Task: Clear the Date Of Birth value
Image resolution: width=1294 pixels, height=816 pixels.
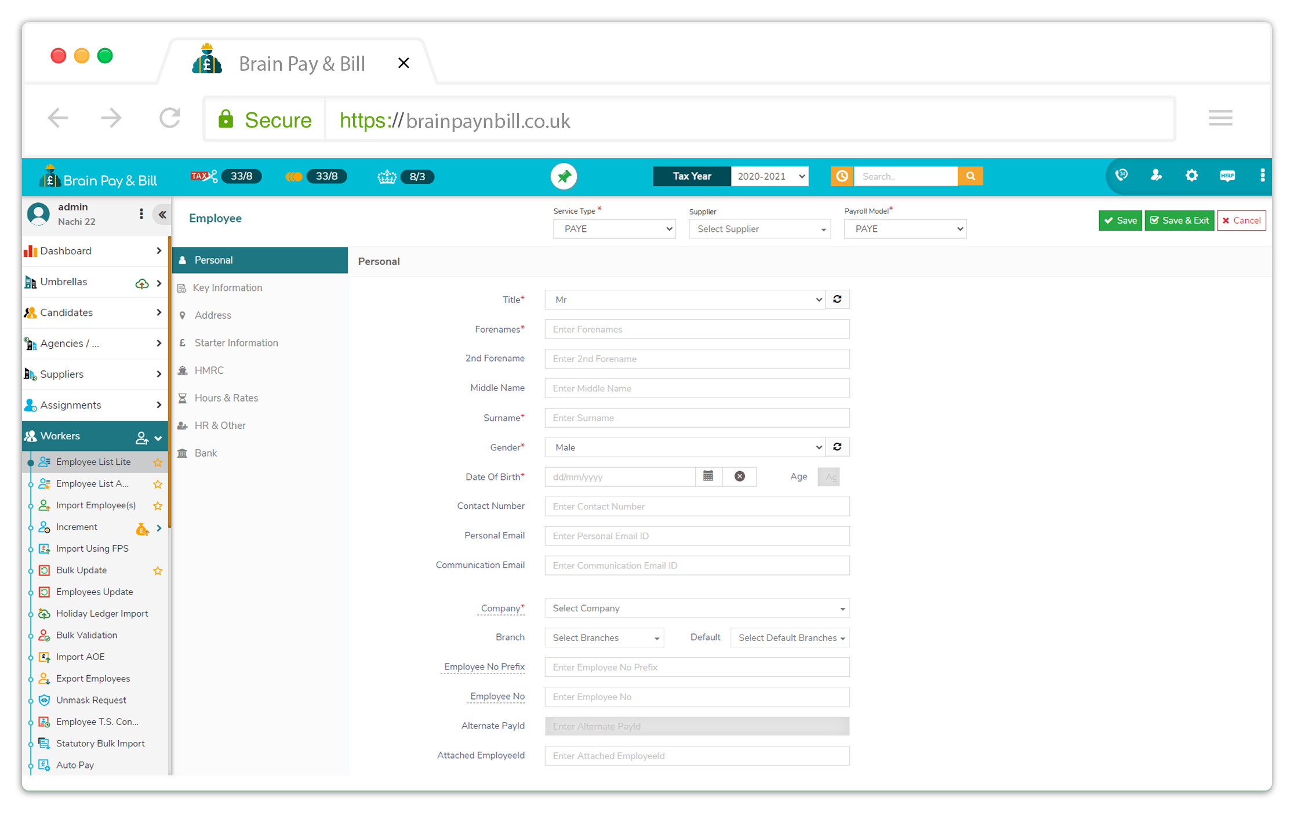Action: [x=739, y=476]
